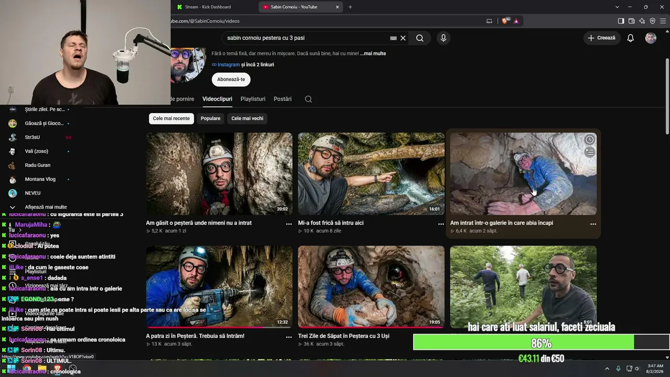Open options for Am găsit o peșteră video

(289, 224)
